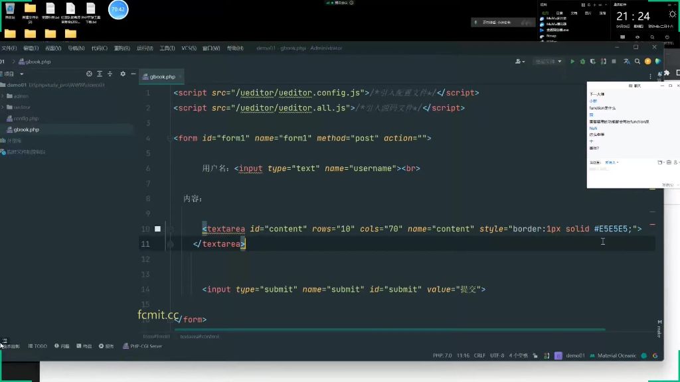Image resolution: width=680 pixels, height=382 pixels.
Task: Click the locate target icon in Project panel
Action: pyautogui.click(x=89, y=74)
